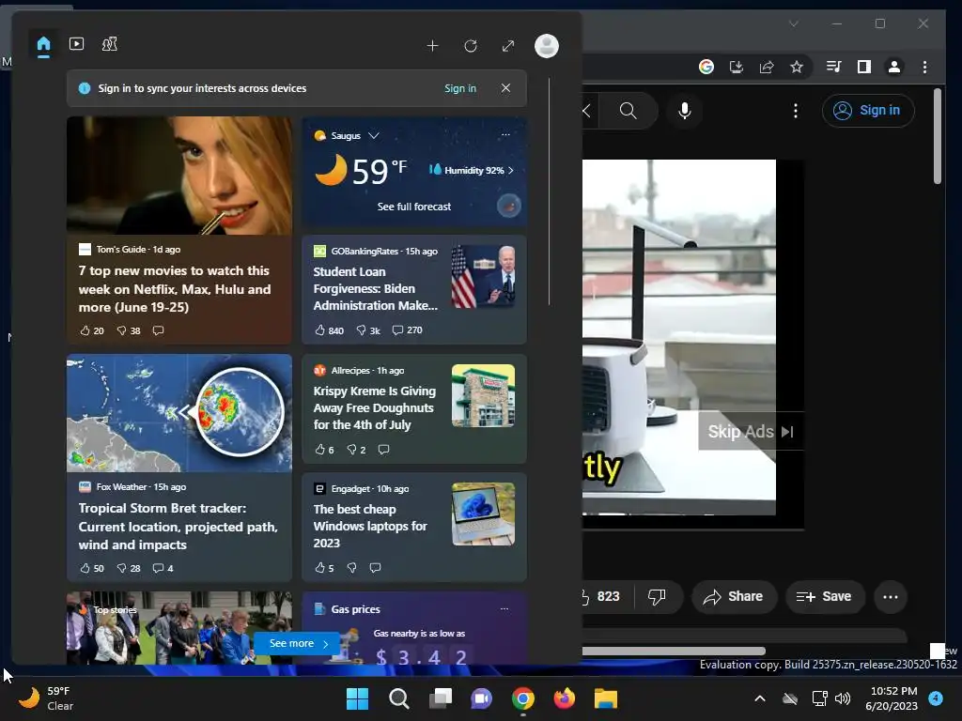The width and height of the screenshot is (962, 721).
Task: Click install app icon in Chrome address bar
Action: pos(737,67)
